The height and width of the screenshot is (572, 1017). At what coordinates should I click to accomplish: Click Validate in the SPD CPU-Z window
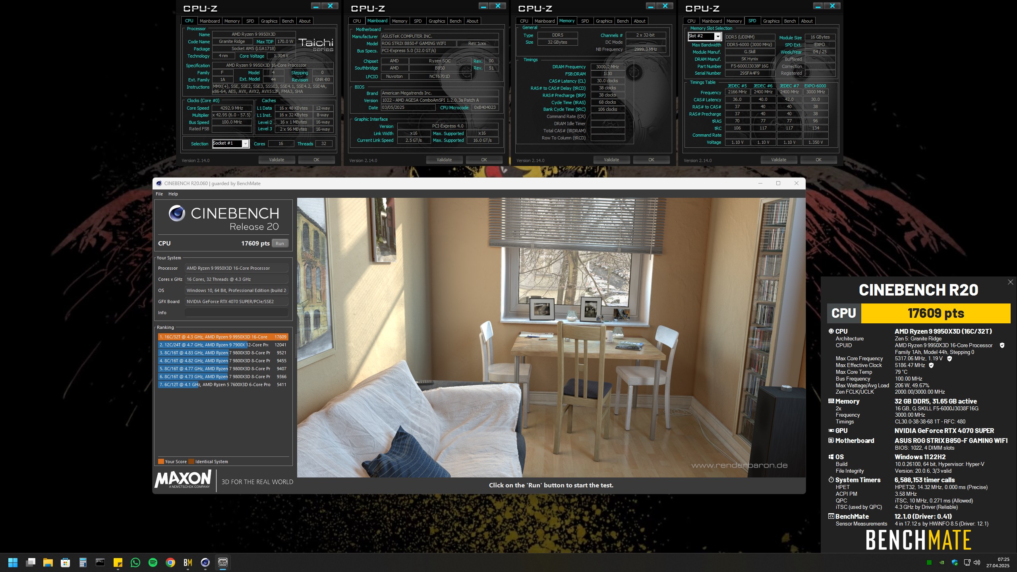(779, 160)
